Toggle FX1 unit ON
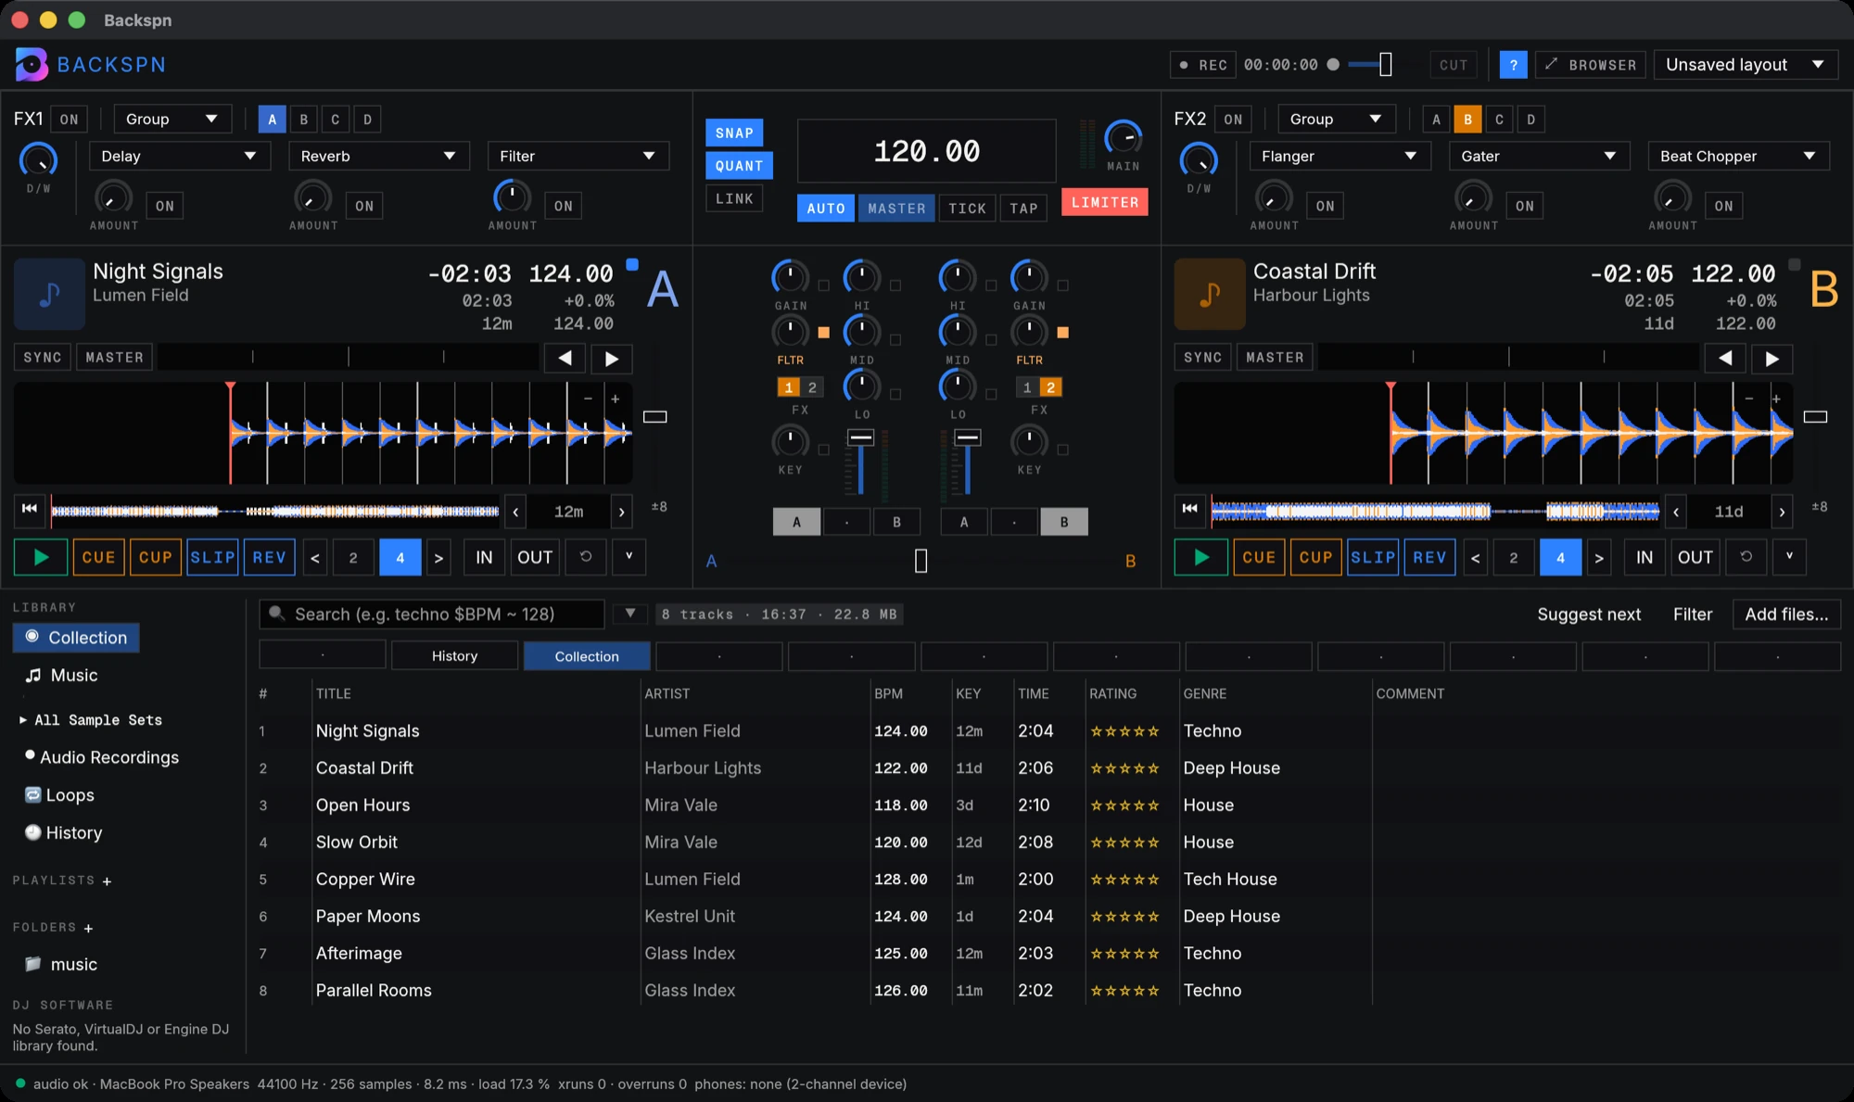Viewport: 1854px width, 1102px height. pyautogui.click(x=70, y=120)
